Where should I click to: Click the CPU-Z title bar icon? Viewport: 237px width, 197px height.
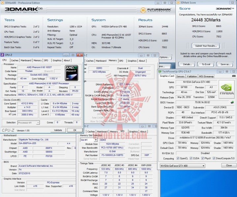pyautogui.click(x=3, y=55)
